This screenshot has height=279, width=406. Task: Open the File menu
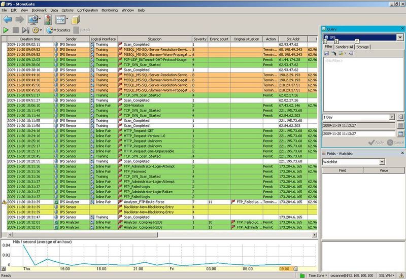(x=4, y=10)
